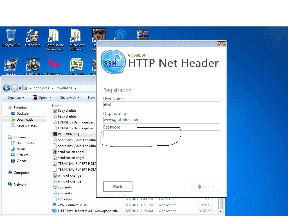Launch Ots Studio from the desktop
288x216 pixels.
point(33,38)
